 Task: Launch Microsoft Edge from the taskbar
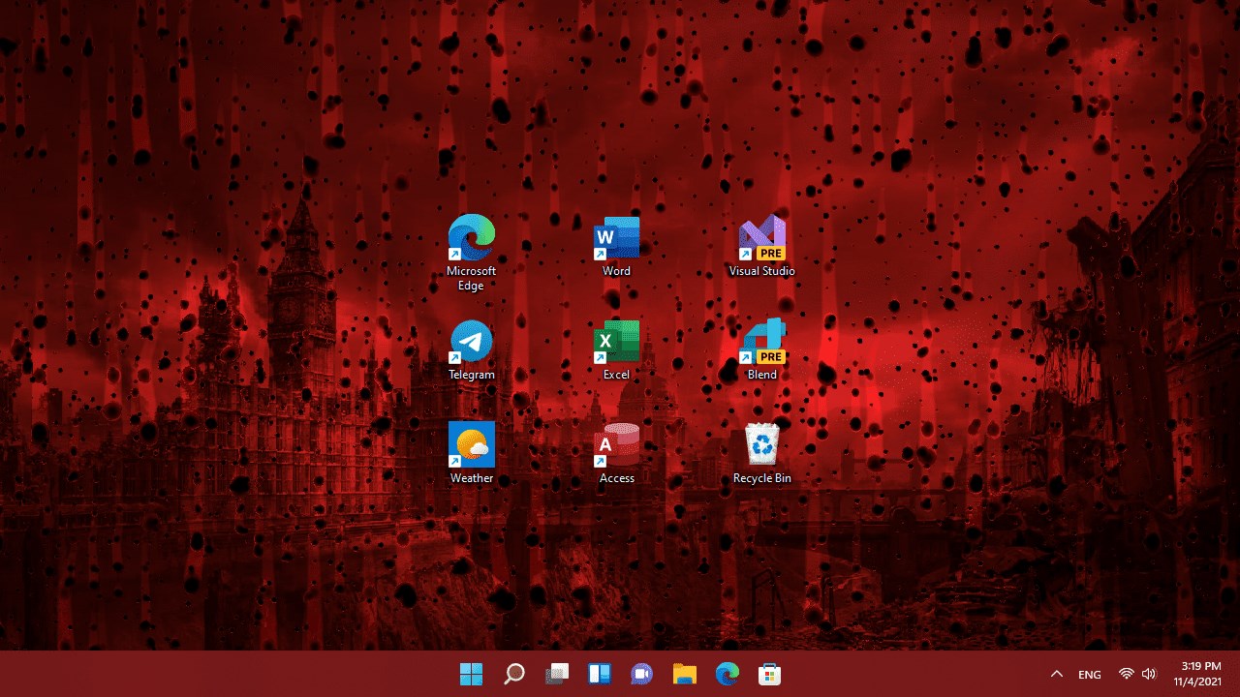[x=727, y=674]
